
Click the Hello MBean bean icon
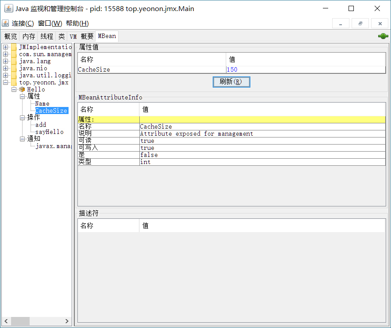(22, 89)
